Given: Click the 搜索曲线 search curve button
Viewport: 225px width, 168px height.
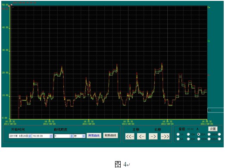Looking at the screenshot, I should pos(94,136).
